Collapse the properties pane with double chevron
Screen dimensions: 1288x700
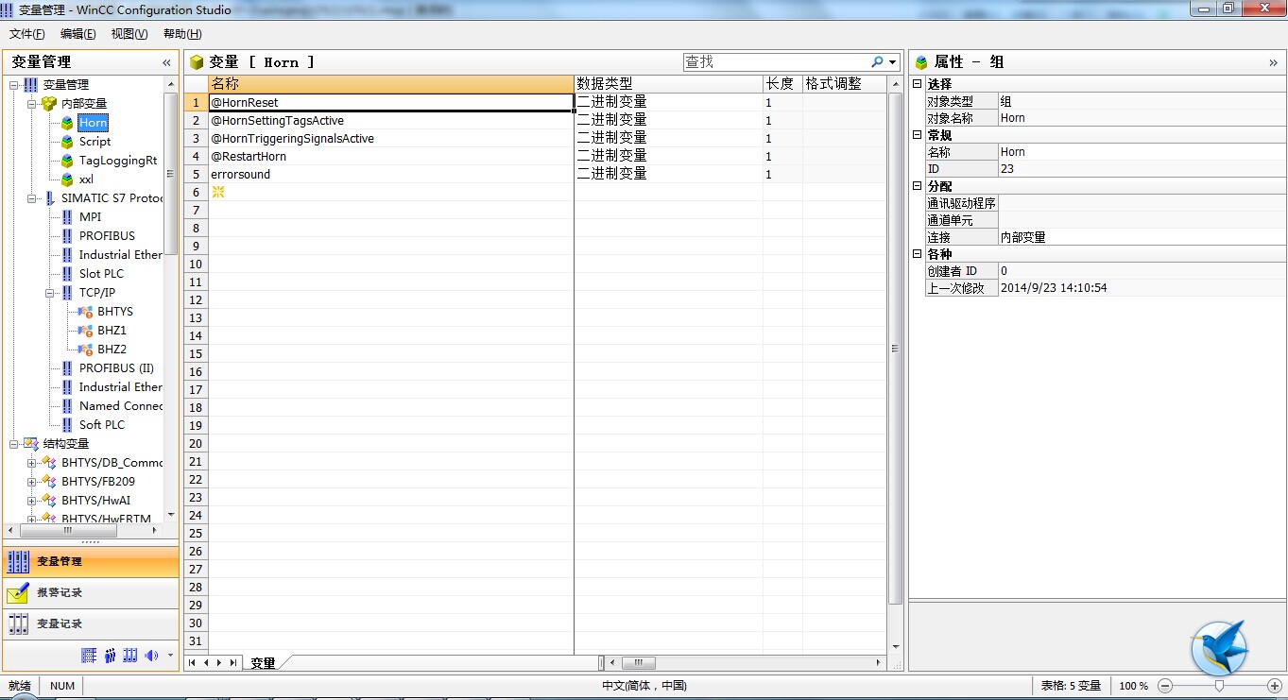pyautogui.click(x=1273, y=62)
